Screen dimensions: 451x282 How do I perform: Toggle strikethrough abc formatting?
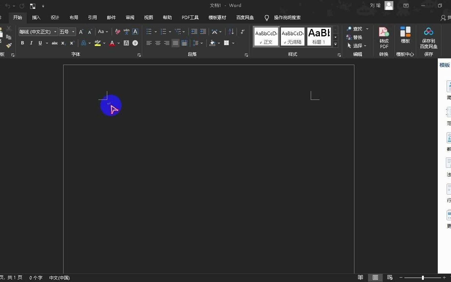(x=55, y=43)
